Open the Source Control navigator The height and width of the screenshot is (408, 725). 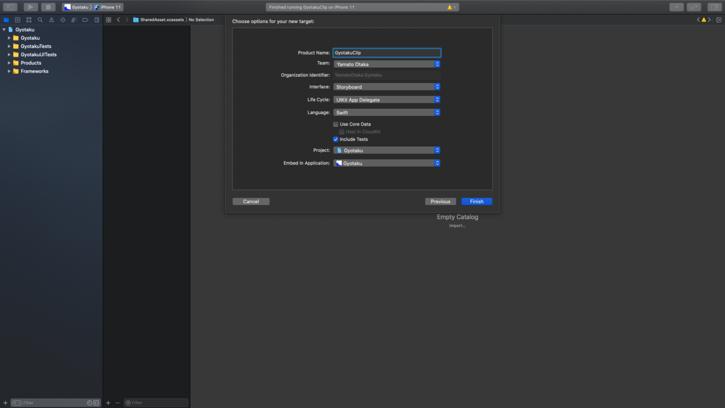click(x=18, y=20)
